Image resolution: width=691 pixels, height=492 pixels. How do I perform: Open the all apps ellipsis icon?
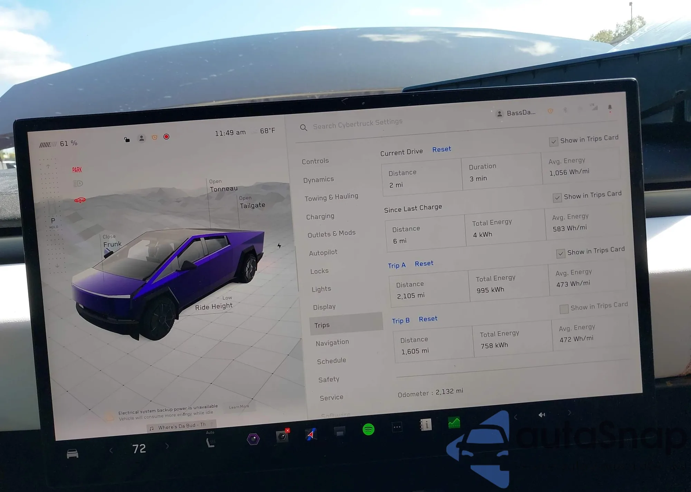397,427
